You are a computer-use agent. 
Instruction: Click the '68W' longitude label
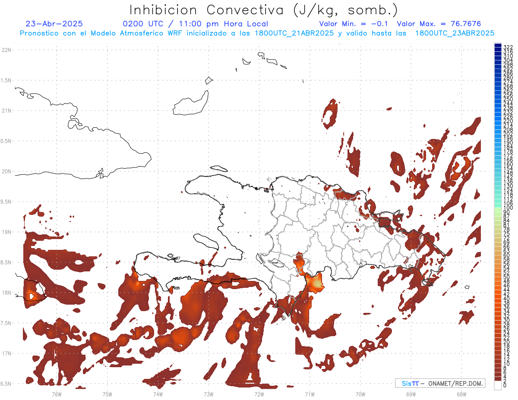click(461, 394)
